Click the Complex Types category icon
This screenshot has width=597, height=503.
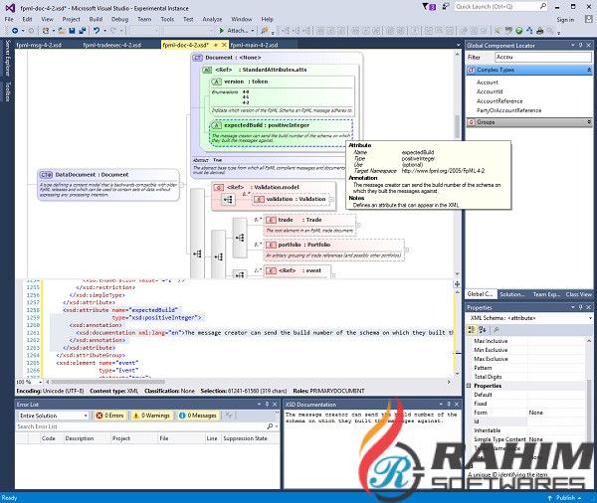coord(471,71)
